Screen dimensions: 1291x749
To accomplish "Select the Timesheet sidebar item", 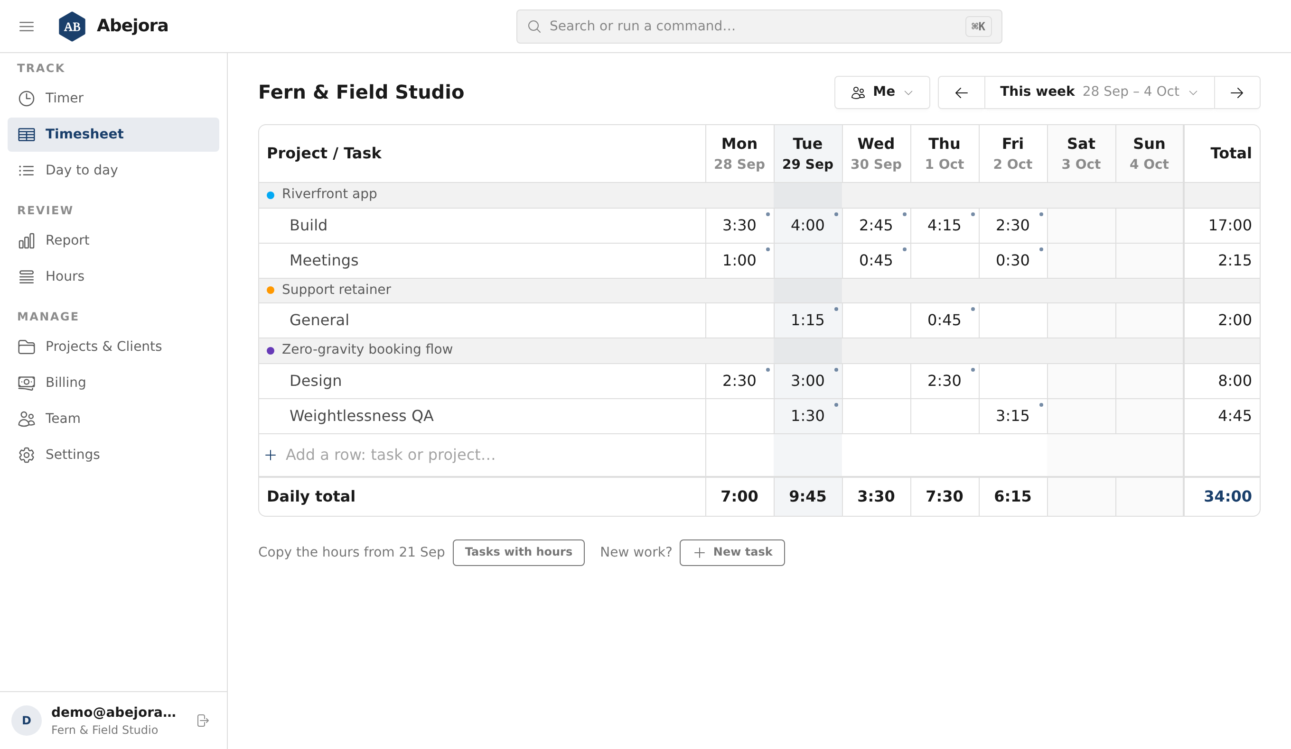I will coord(113,134).
